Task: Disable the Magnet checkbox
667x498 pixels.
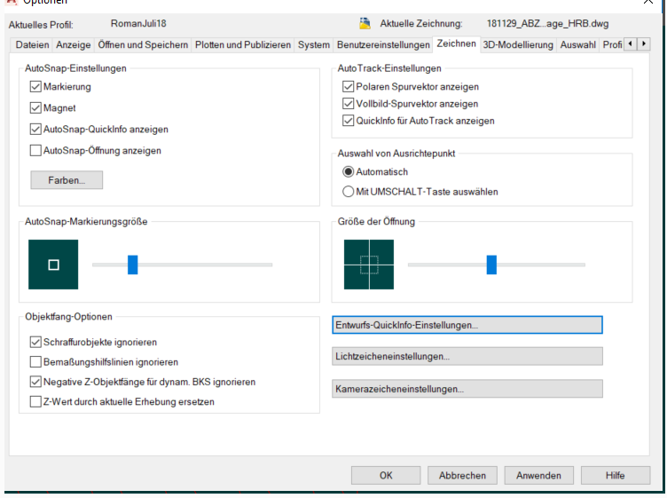Action: coord(35,108)
